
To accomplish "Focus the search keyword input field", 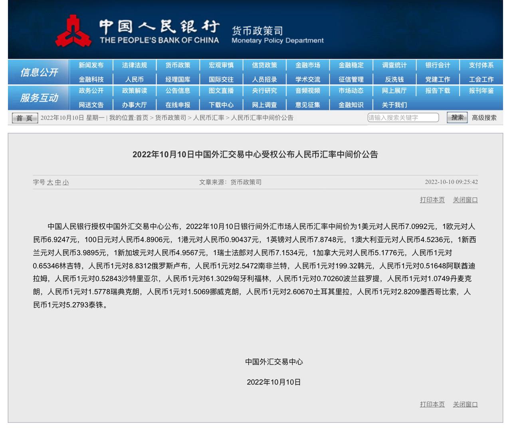I will [x=403, y=117].
